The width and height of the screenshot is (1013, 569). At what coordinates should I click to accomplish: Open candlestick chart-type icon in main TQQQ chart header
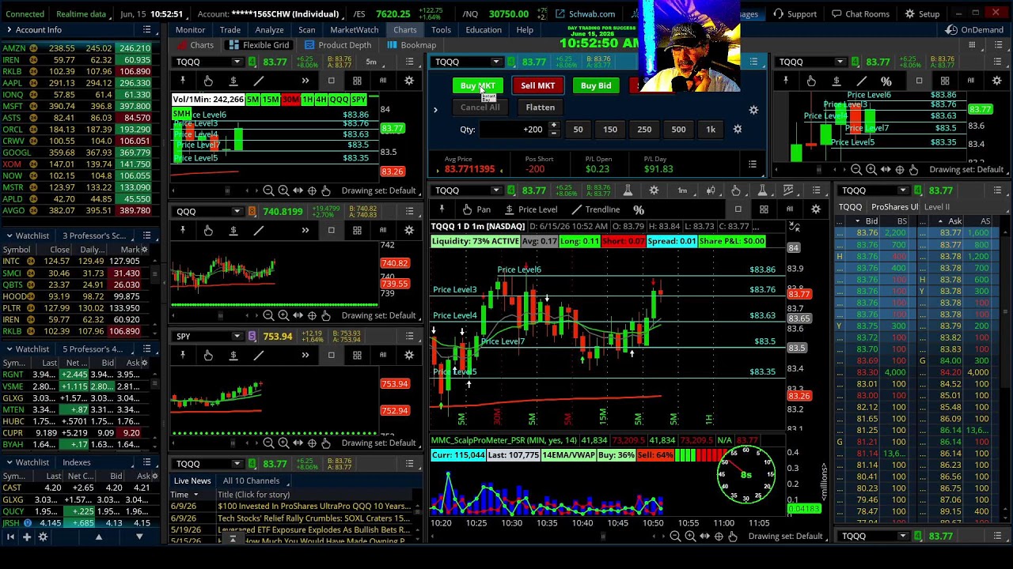(710, 190)
